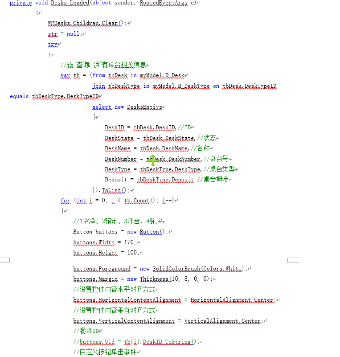This screenshot has height=357, width=340.
Task: Click the comment '//设置控件内容水平对齐方式'
Action: [114, 290]
